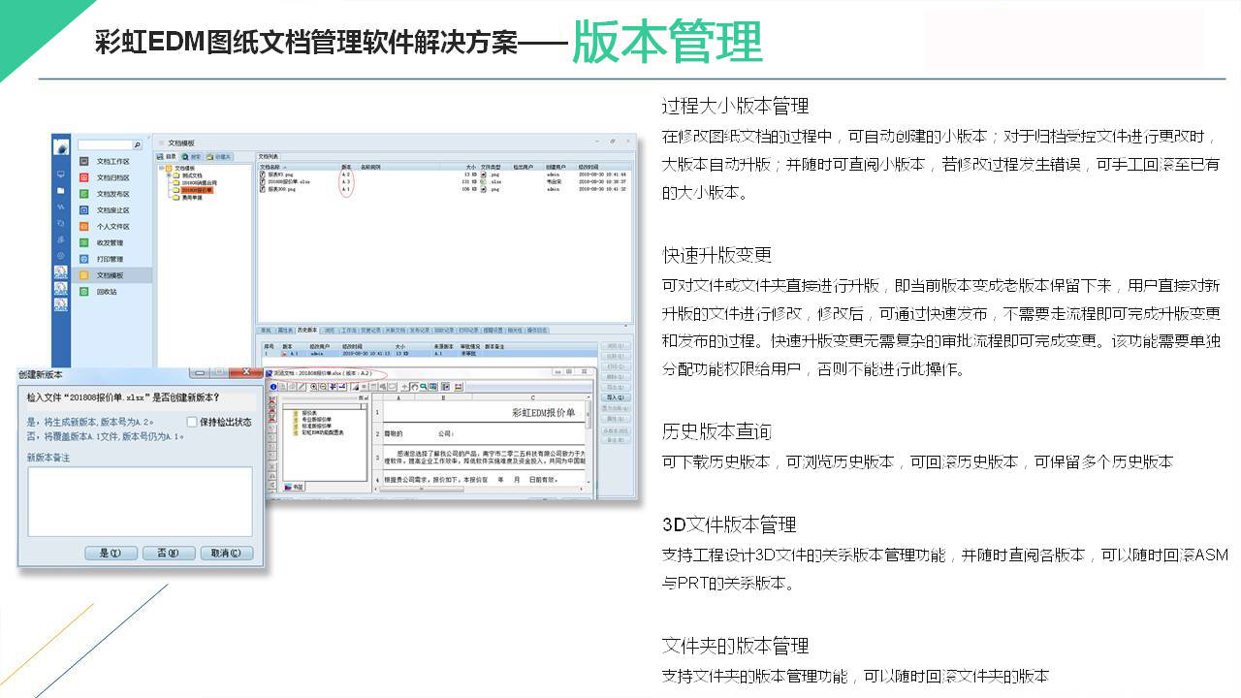The width and height of the screenshot is (1241, 698).
Task: Click into the 新版本备注 text box
Action: tap(140, 501)
